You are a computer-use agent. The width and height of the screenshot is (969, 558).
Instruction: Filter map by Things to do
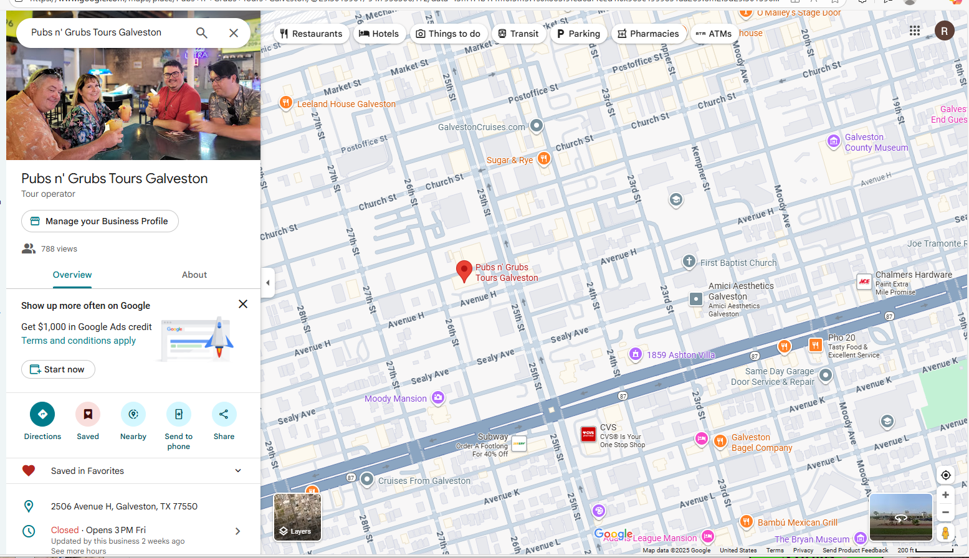click(x=448, y=34)
